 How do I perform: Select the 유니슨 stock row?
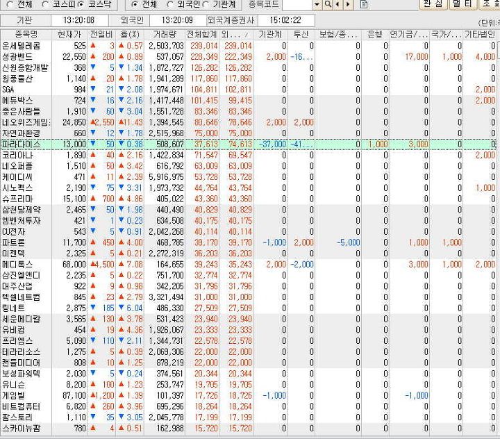[249, 384]
